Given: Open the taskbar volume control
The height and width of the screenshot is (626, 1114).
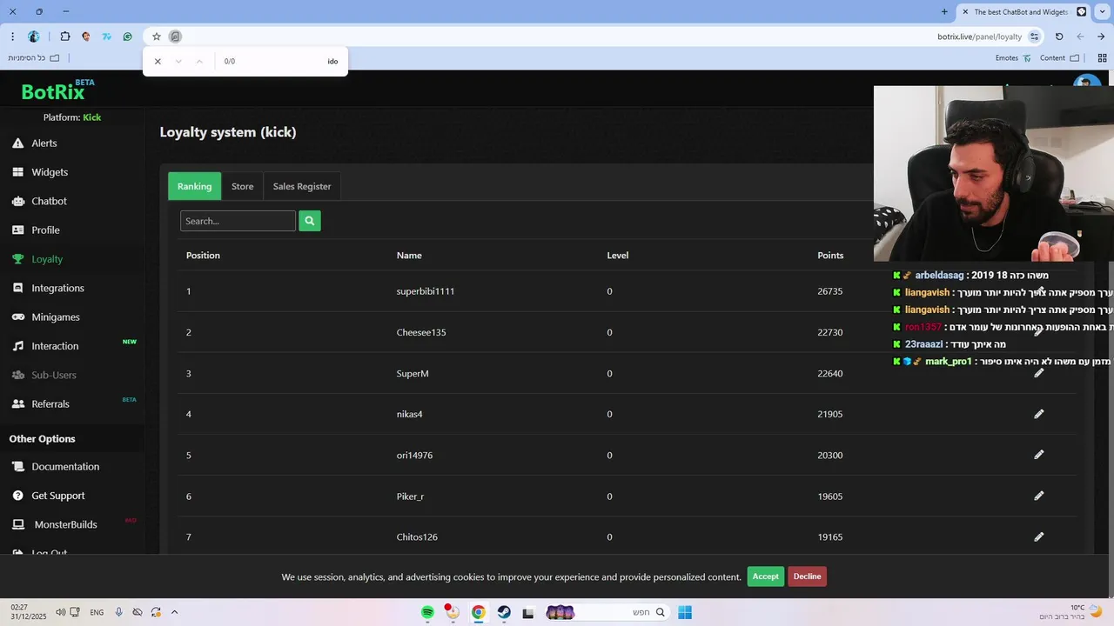Looking at the screenshot, I should tap(60, 612).
